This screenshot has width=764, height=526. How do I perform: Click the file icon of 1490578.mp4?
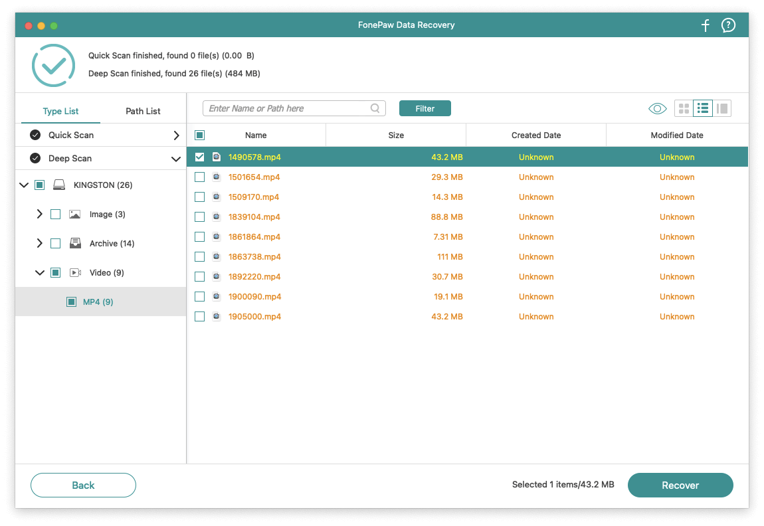pyautogui.click(x=217, y=157)
